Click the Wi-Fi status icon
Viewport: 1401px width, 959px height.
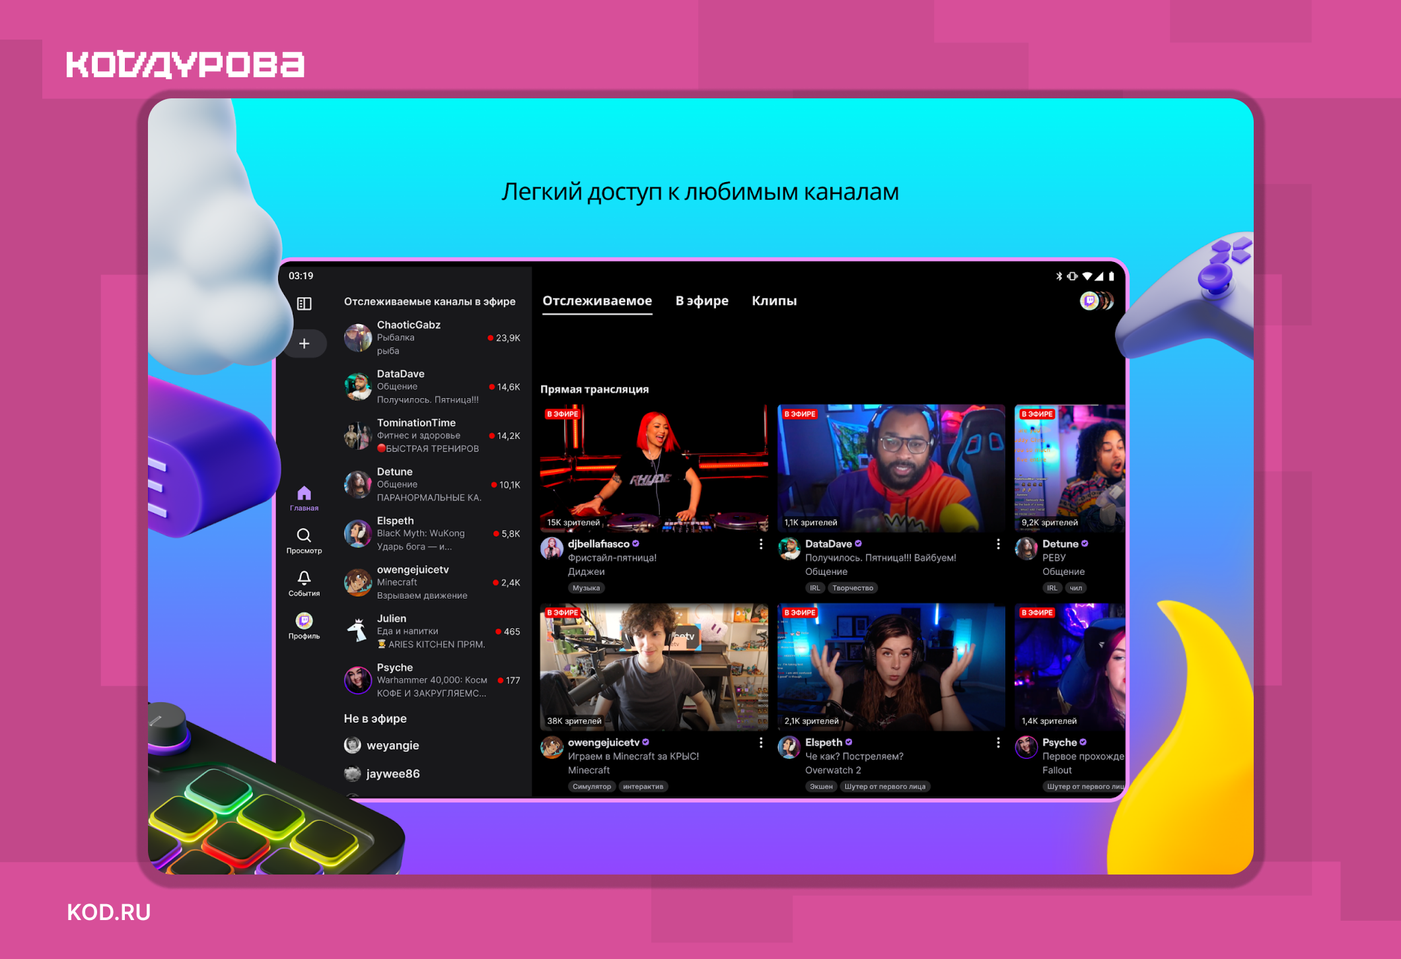click(x=1087, y=276)
